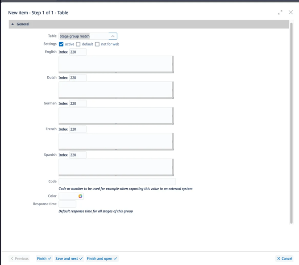Focus the German Index field
Screen dimensions: 299x265
(x=78, y=104)
